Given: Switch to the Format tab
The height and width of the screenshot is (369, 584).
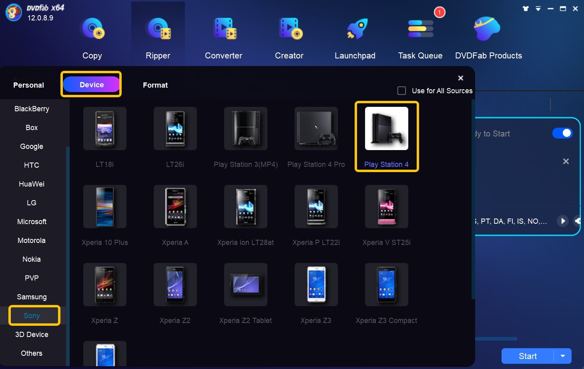Looking at the screenshot, I should click(155, 85).
